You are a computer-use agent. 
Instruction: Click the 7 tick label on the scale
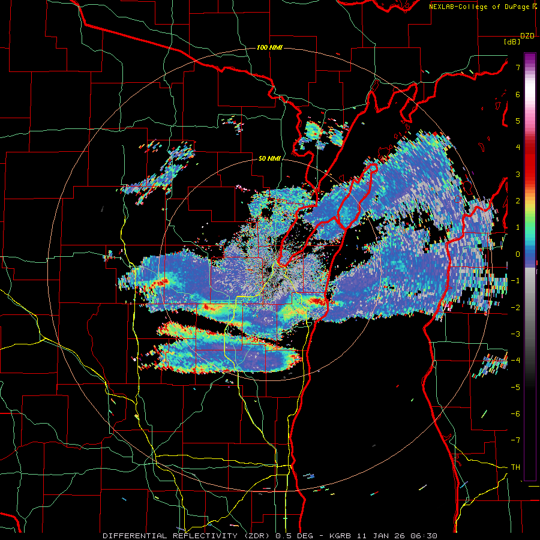point(518,67)
